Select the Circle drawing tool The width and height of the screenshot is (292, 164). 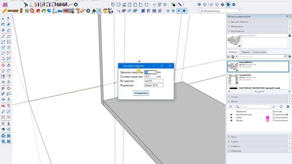[3, 47]
